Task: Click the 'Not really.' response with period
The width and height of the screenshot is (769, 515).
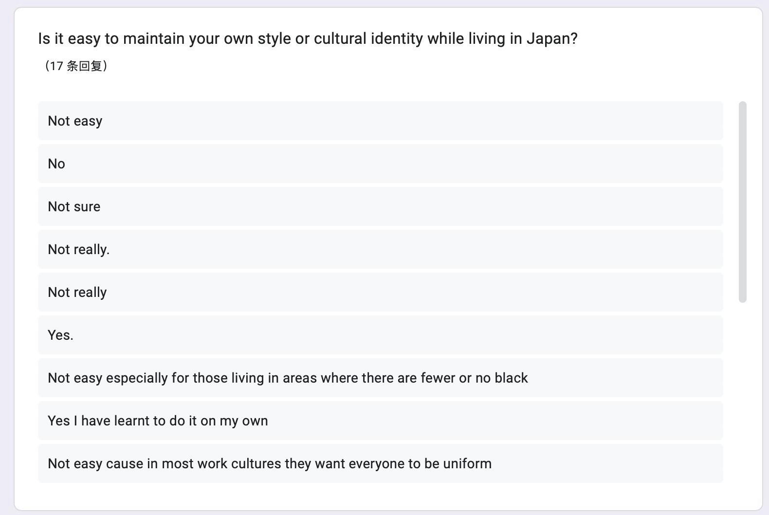Action: coord(380,249)
